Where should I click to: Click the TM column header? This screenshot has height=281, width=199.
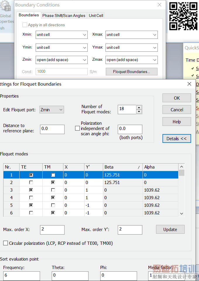[53, 167]
